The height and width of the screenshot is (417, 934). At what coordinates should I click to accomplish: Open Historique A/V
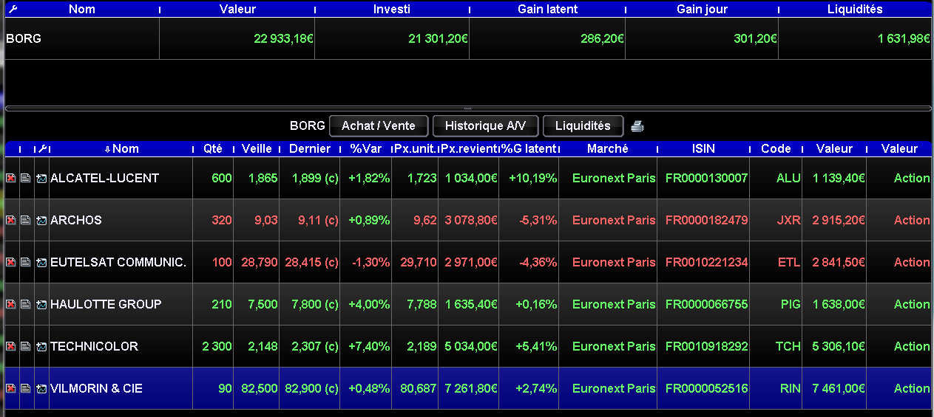click(x=484, y=126)
